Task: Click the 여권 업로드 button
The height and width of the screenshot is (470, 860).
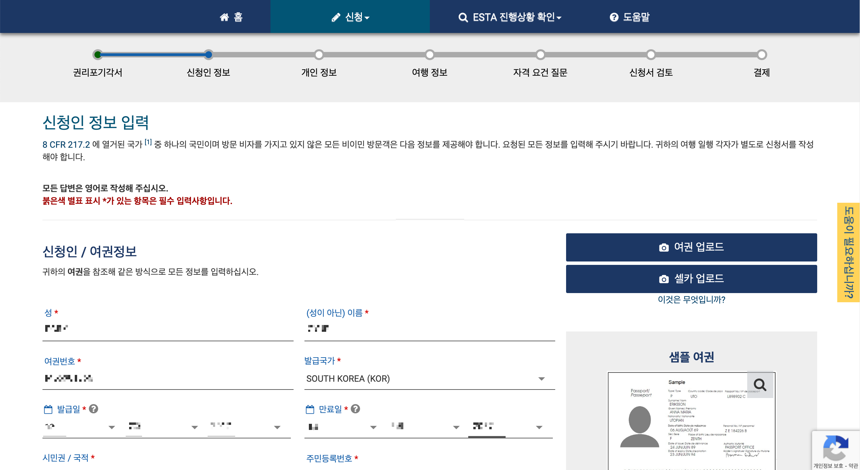Action: (691, 247)
